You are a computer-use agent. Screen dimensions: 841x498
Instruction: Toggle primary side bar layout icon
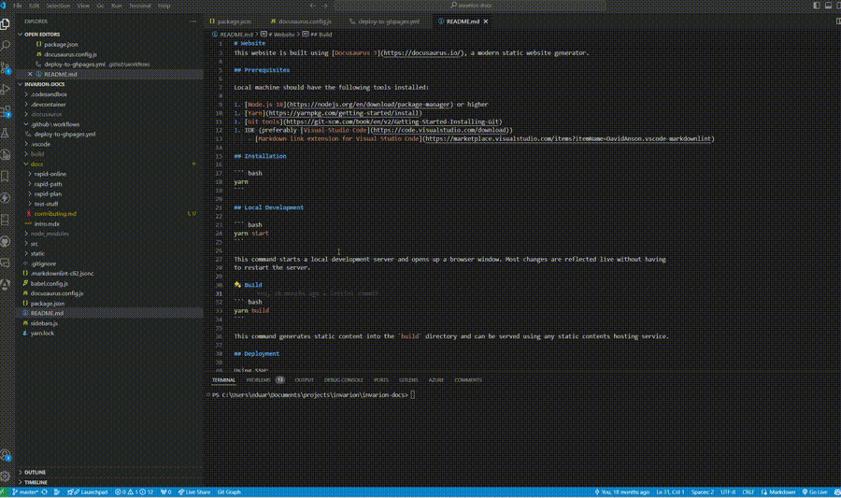pos(817,6)
